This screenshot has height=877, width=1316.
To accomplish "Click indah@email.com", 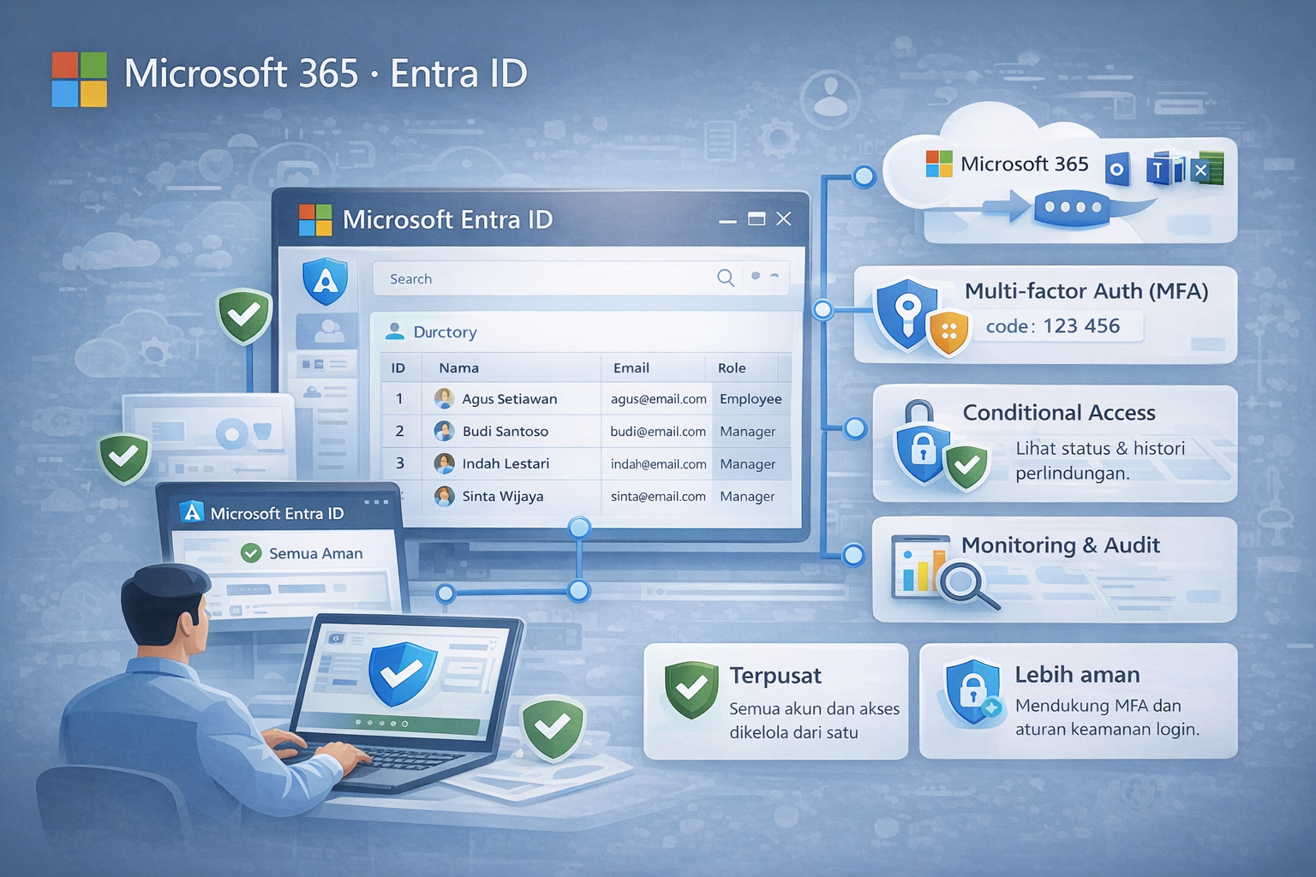I will (659, 464).
